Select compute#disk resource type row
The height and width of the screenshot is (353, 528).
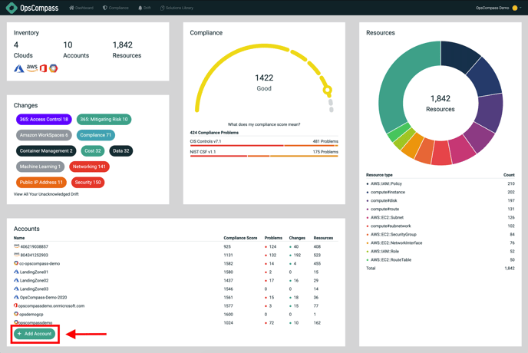coord(441,200)
